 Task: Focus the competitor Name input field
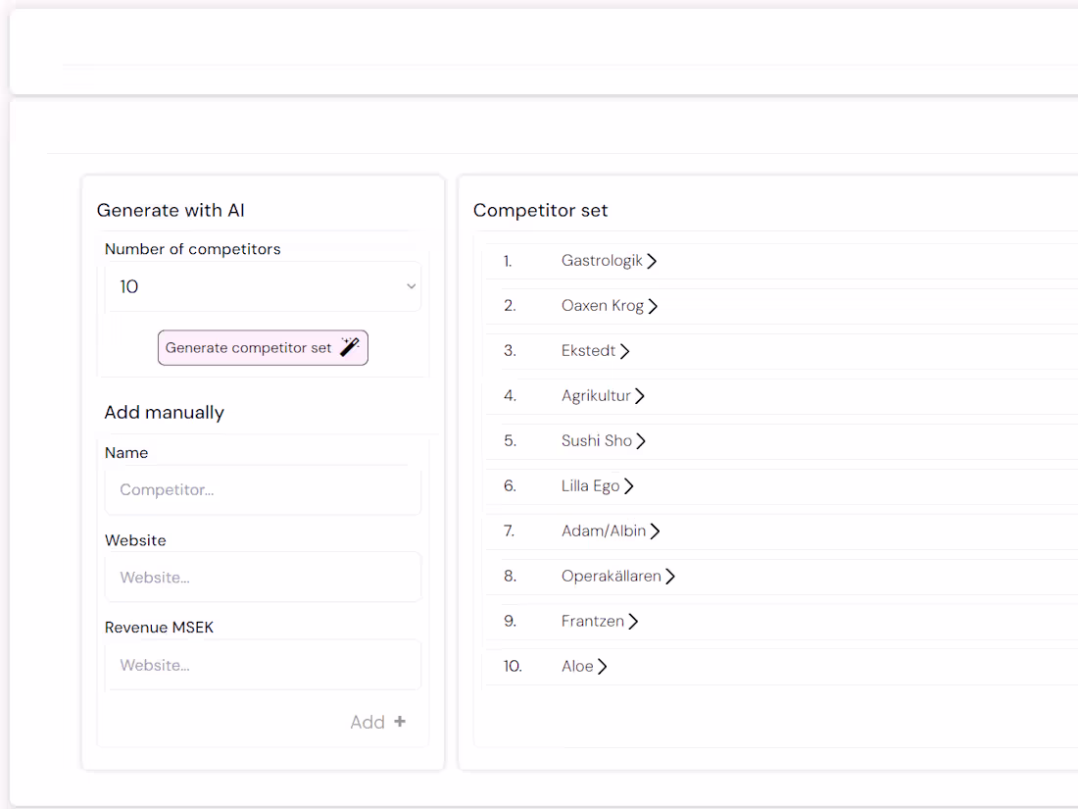coord(263,489)
